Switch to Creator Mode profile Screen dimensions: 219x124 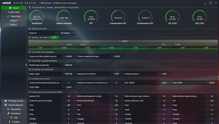tap(14, 12)
